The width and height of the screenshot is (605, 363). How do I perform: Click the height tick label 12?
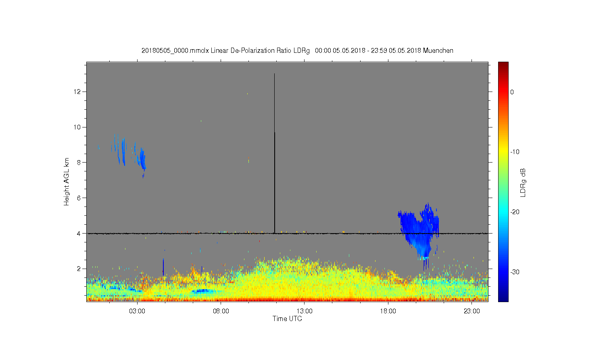click(x=77, y=92)
